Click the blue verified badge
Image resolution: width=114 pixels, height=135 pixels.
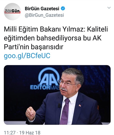(63, 8)
